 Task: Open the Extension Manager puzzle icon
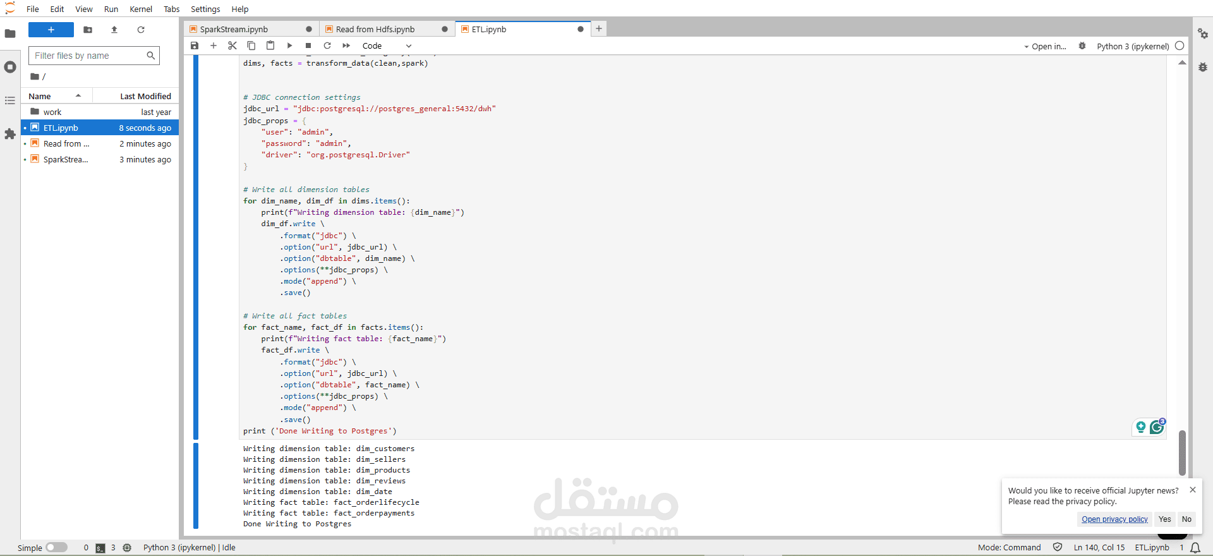tap(10, 134)
